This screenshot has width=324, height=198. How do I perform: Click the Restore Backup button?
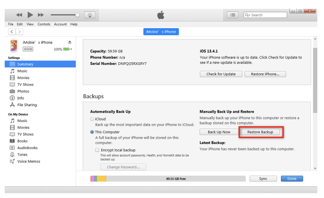pos(260,132)
